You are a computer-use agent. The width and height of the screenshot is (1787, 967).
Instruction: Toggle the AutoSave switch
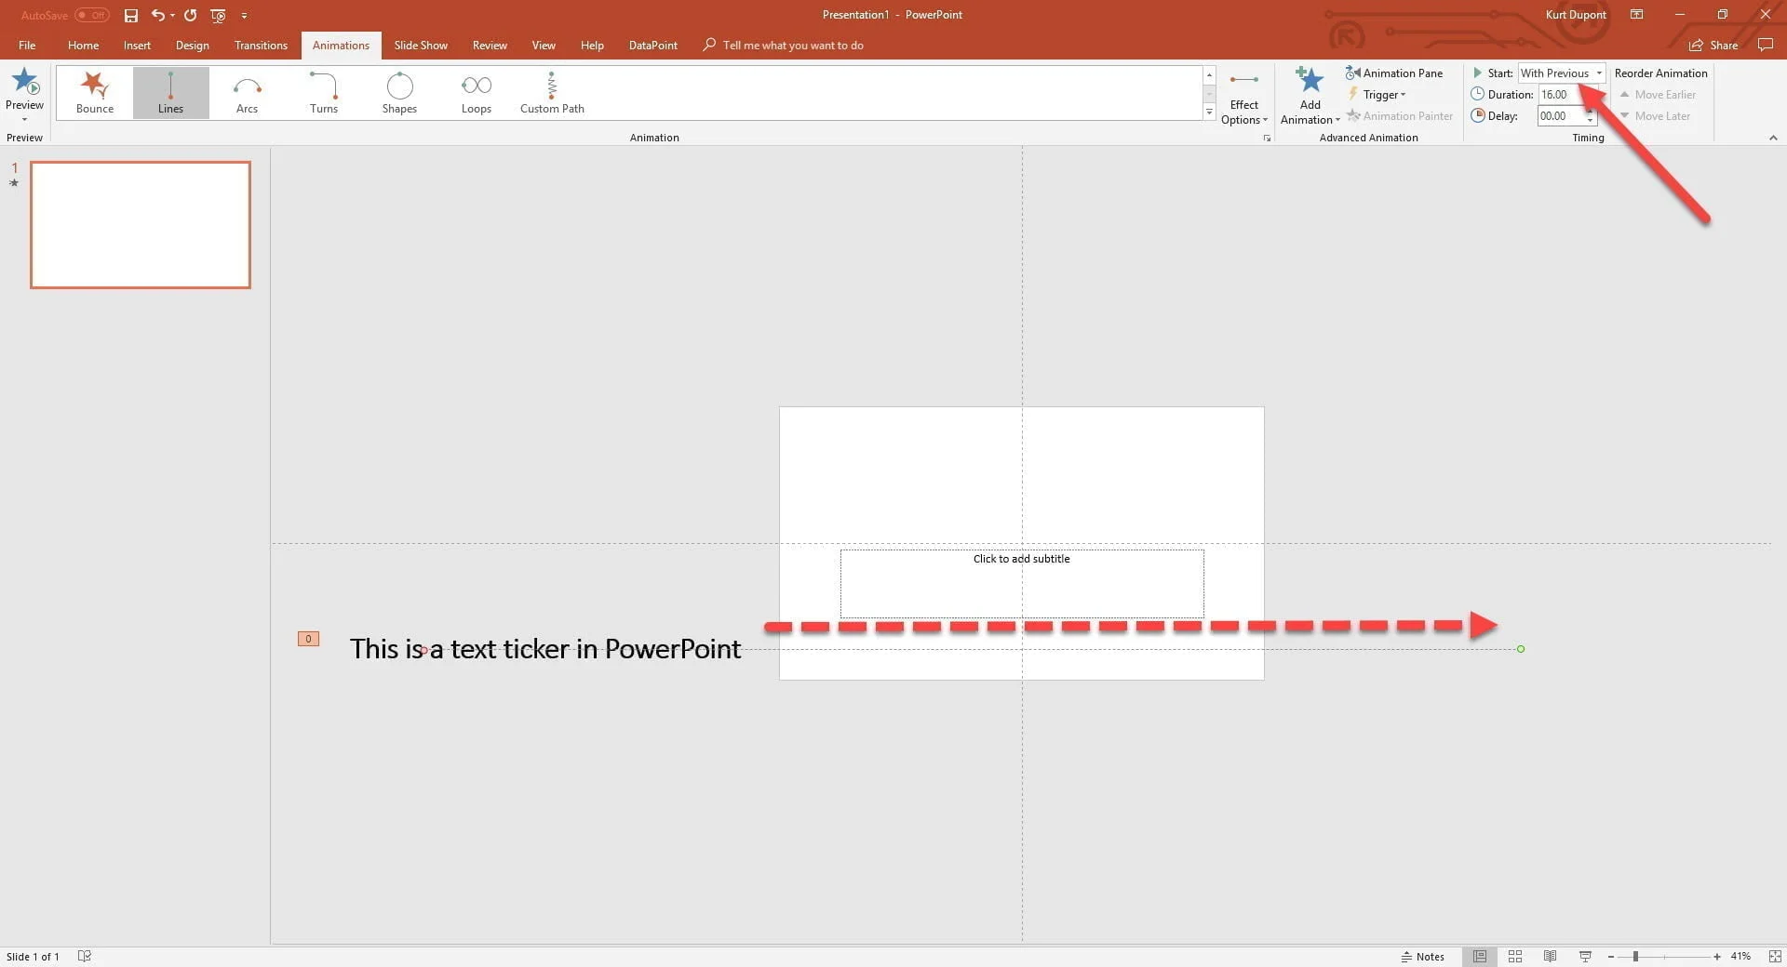tap(92, 15)
